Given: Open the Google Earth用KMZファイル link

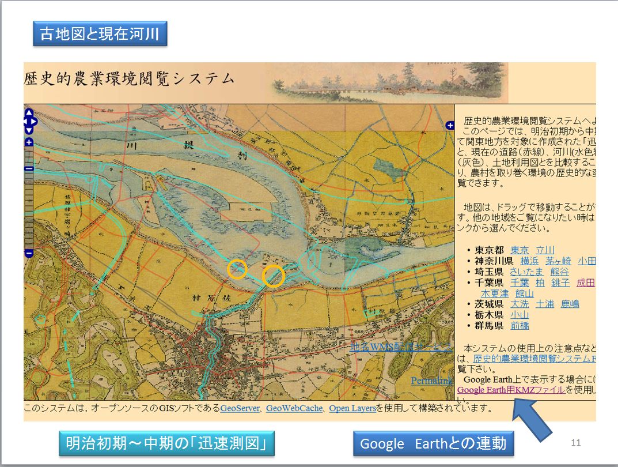Looking at the screenshot, I should coord(511,390).
